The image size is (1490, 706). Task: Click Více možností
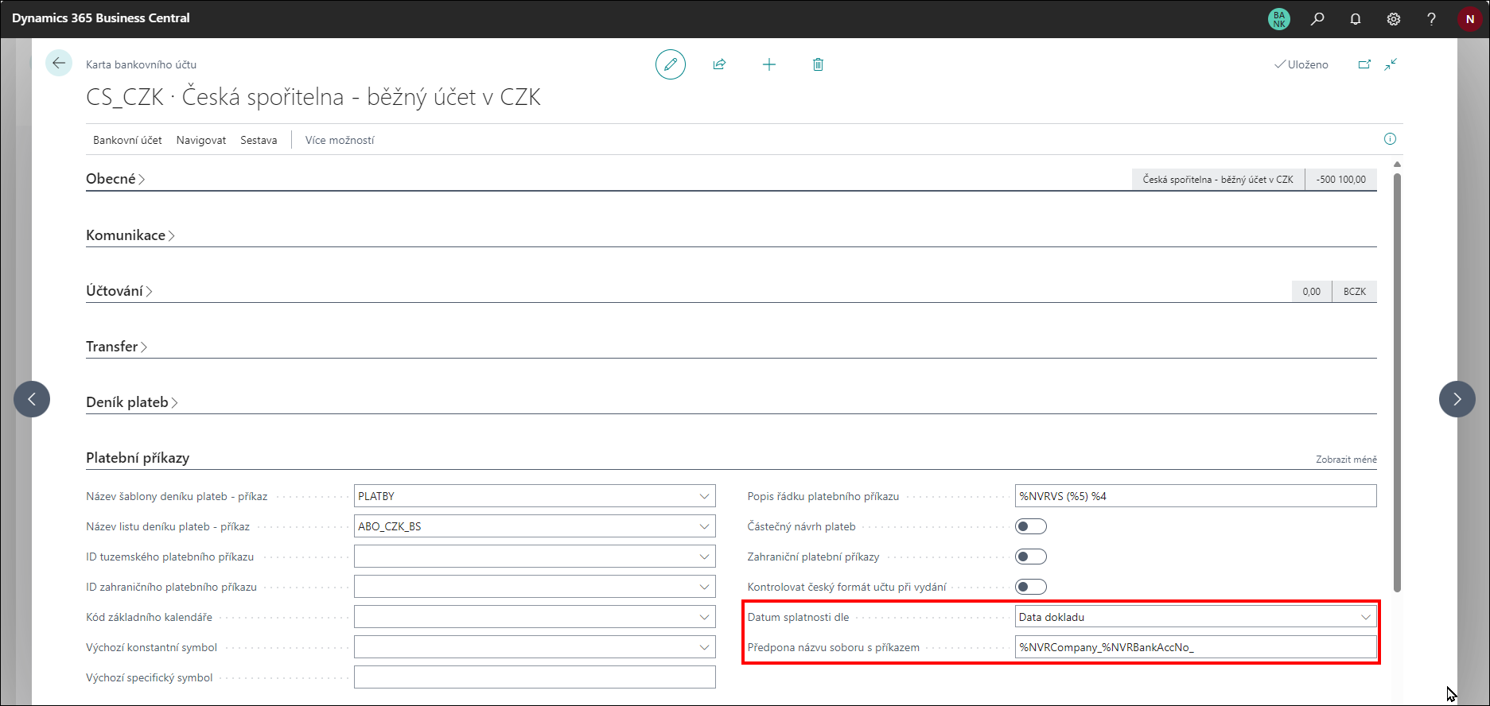click(340, 140)
